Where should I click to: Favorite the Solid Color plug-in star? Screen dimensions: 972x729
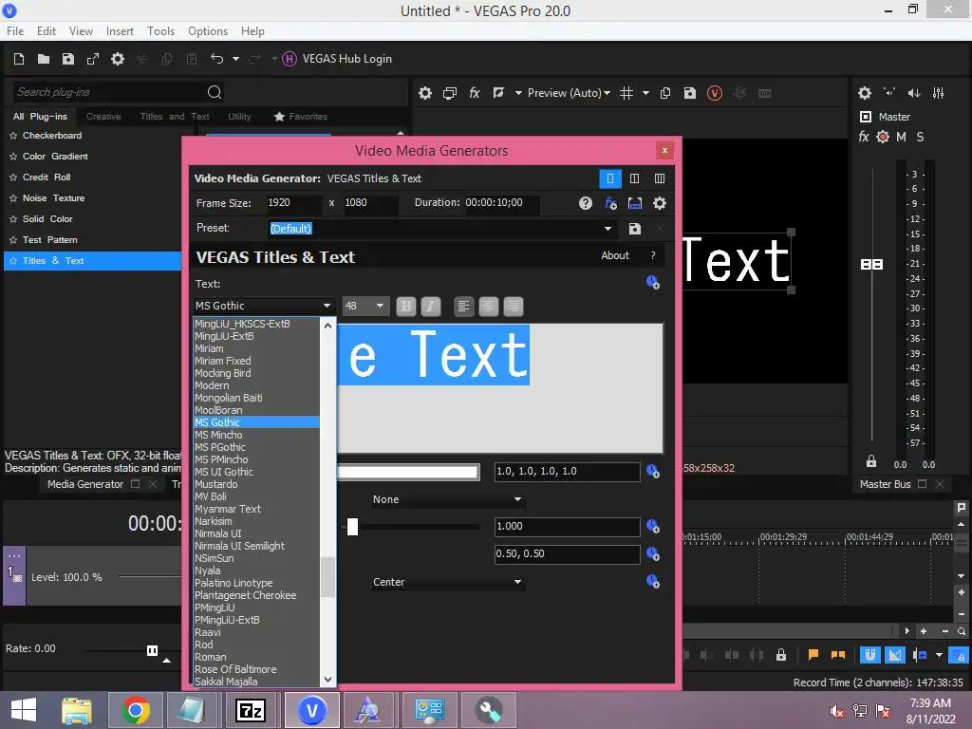13,219
